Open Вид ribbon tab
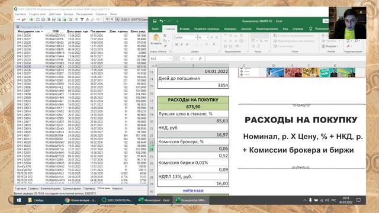 (285, 29)
